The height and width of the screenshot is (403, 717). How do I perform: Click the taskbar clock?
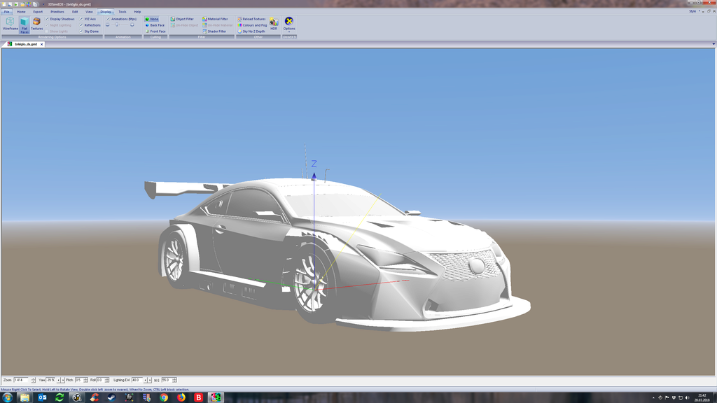(x=702, y=397)
